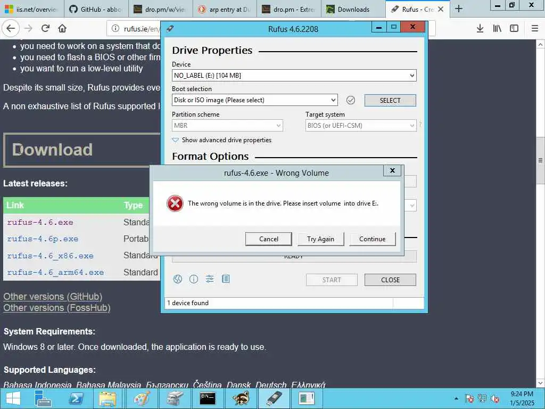Open Server Manager from the taskbar

click(44, 398)
